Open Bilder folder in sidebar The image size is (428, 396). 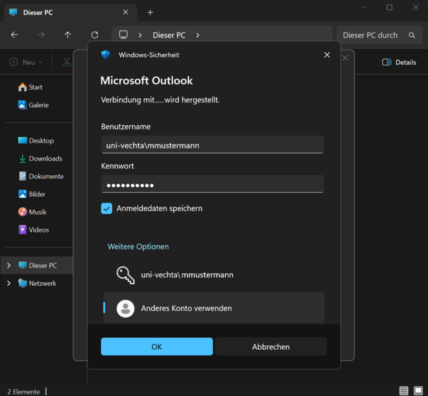[x=32, y=194]
